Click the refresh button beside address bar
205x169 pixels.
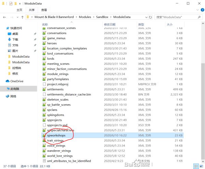coord(150,17)
